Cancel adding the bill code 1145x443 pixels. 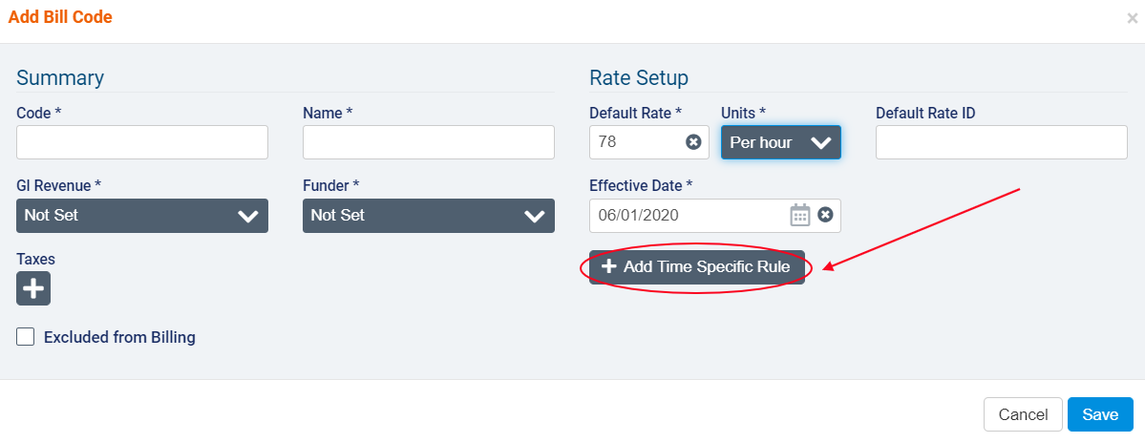[1023, 414]
